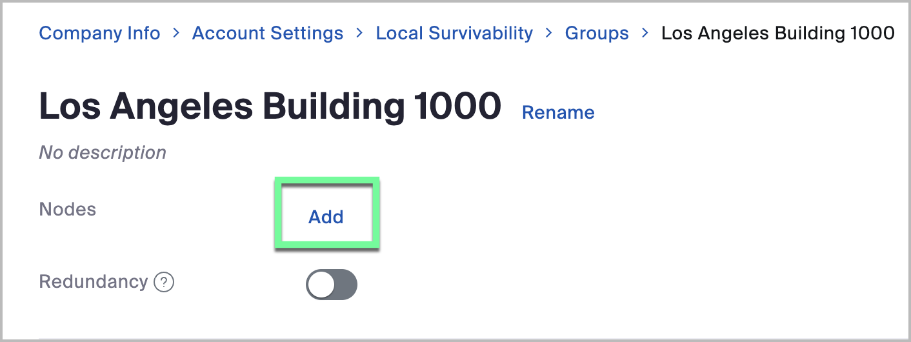Image resolution: width=911 pixels, height=342 pixels.
Task: Click the gray track of the Redundancy switch
Action: (345, 285)
